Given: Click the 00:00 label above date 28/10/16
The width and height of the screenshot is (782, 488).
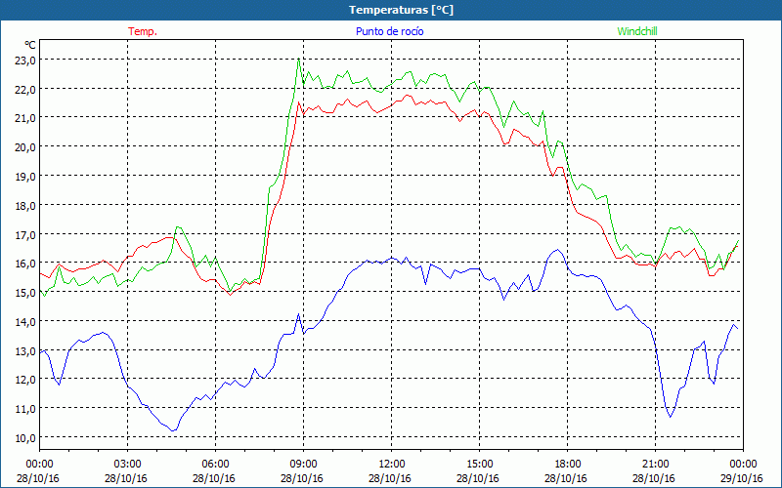Looking at the screenshot, I should click(x=39, y=464).
